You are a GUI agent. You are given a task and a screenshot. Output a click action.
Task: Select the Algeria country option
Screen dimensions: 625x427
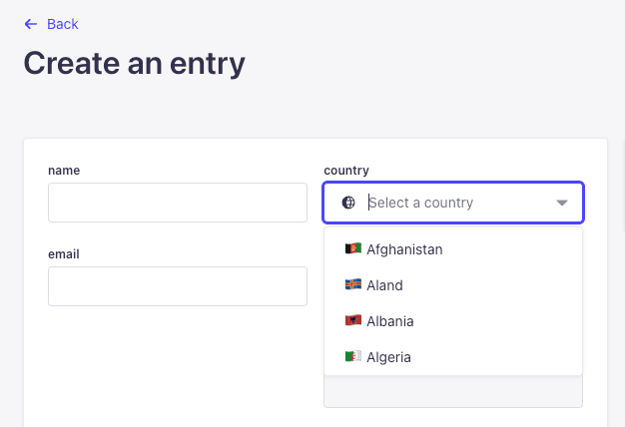pos(453,357)
